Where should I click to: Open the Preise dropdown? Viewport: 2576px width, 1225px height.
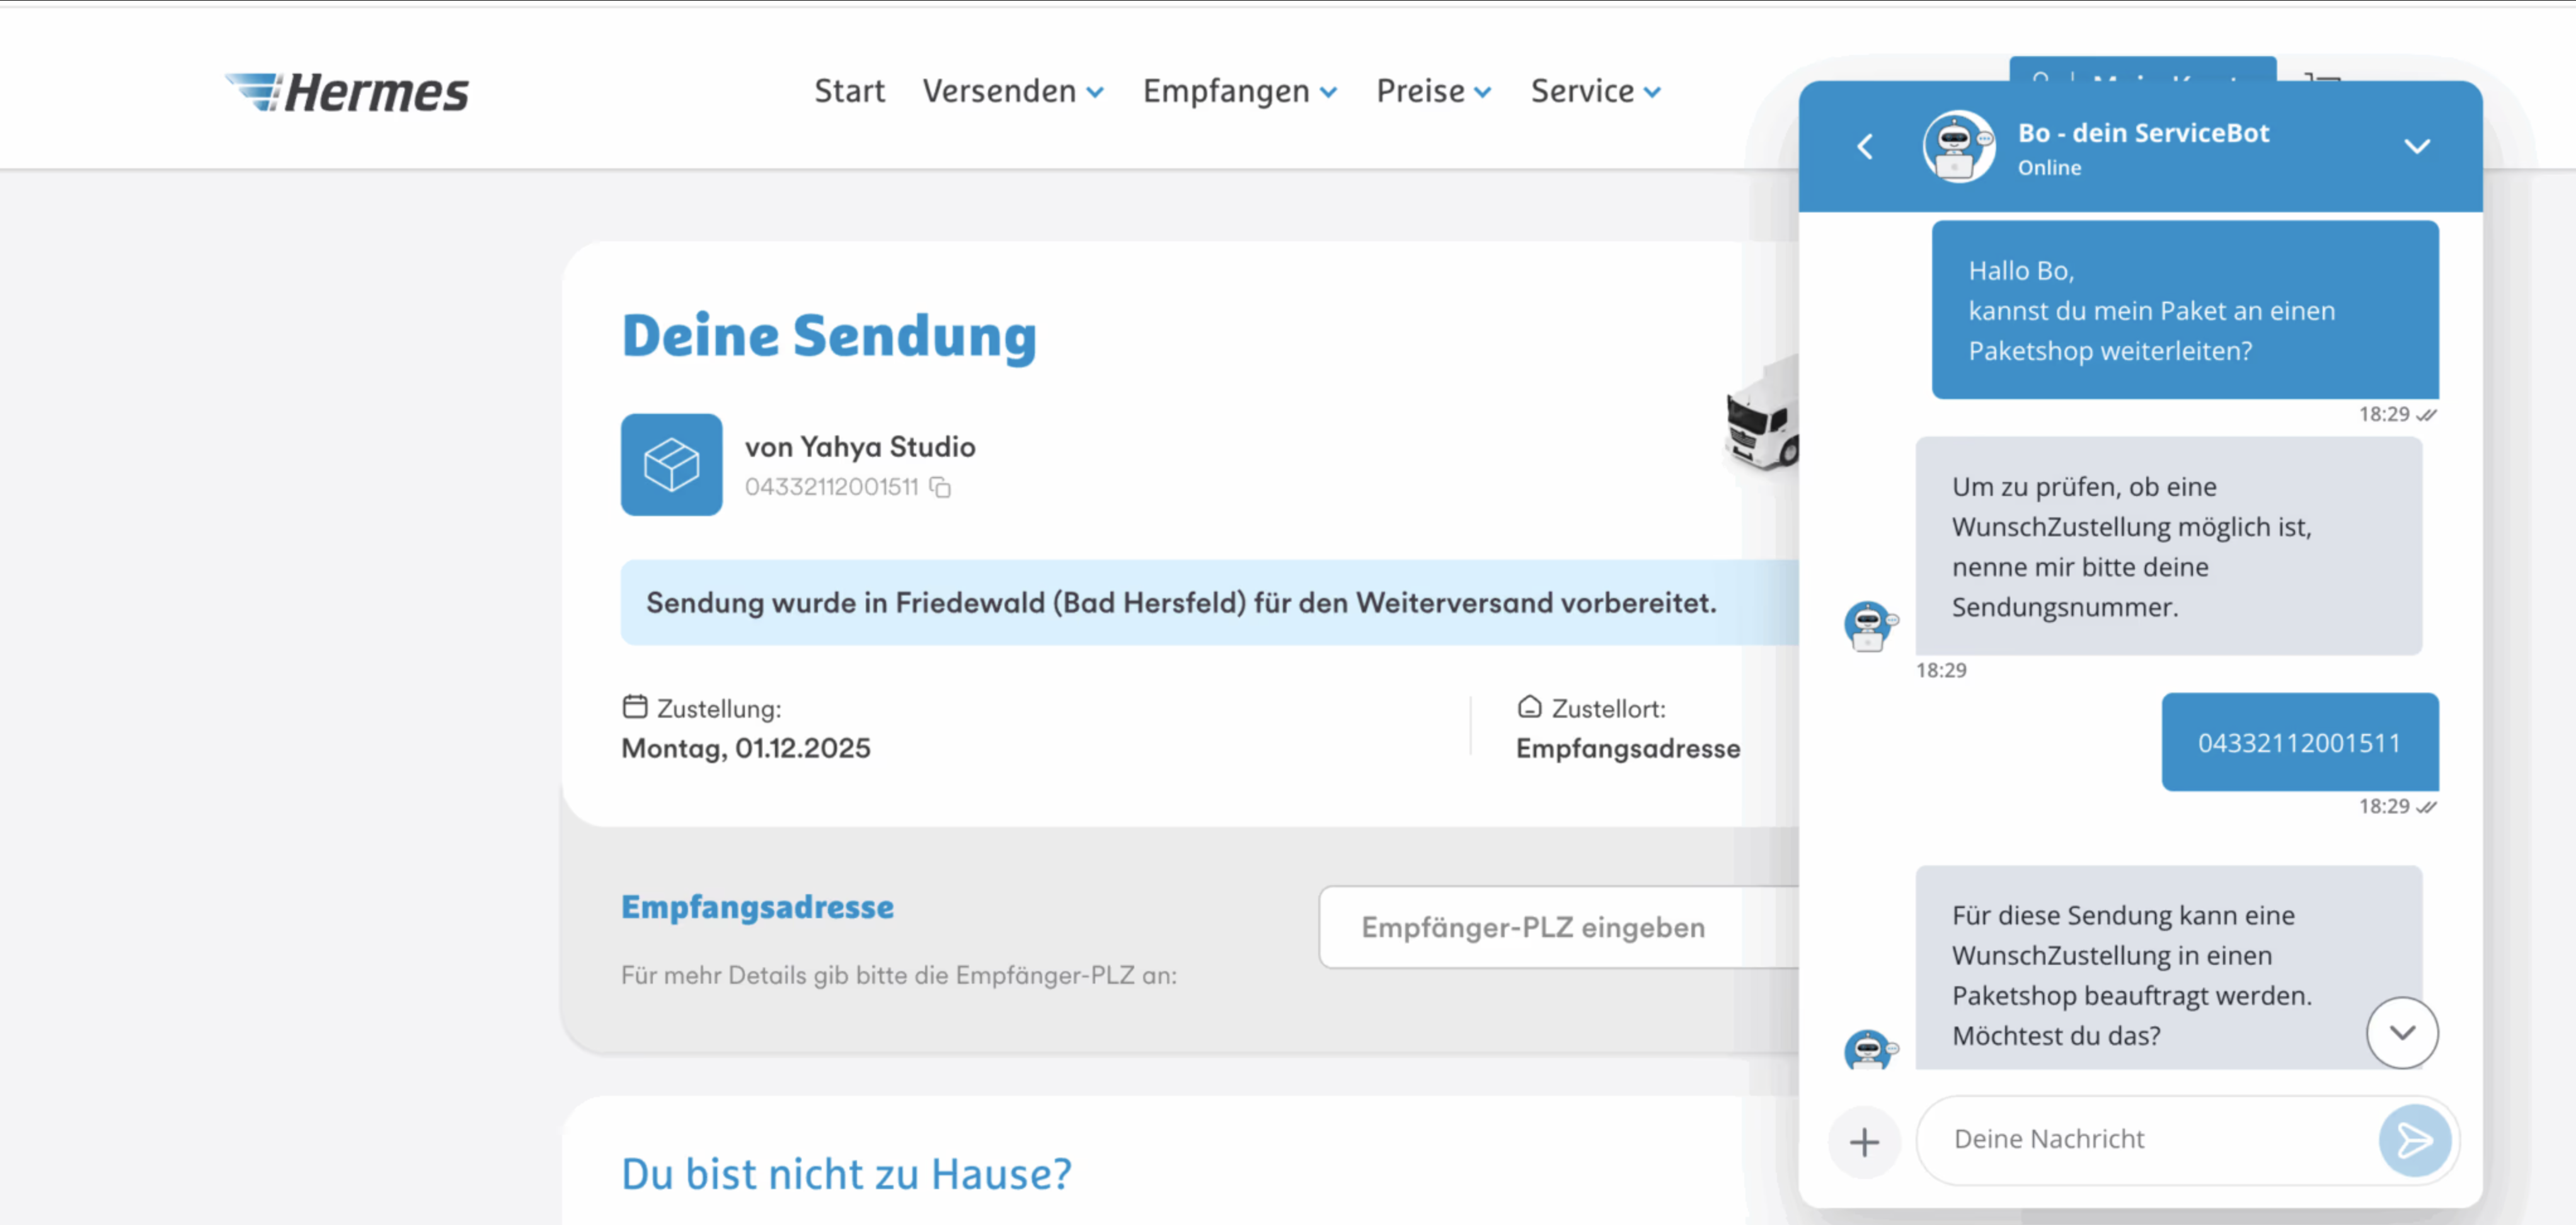[1434, 91]
